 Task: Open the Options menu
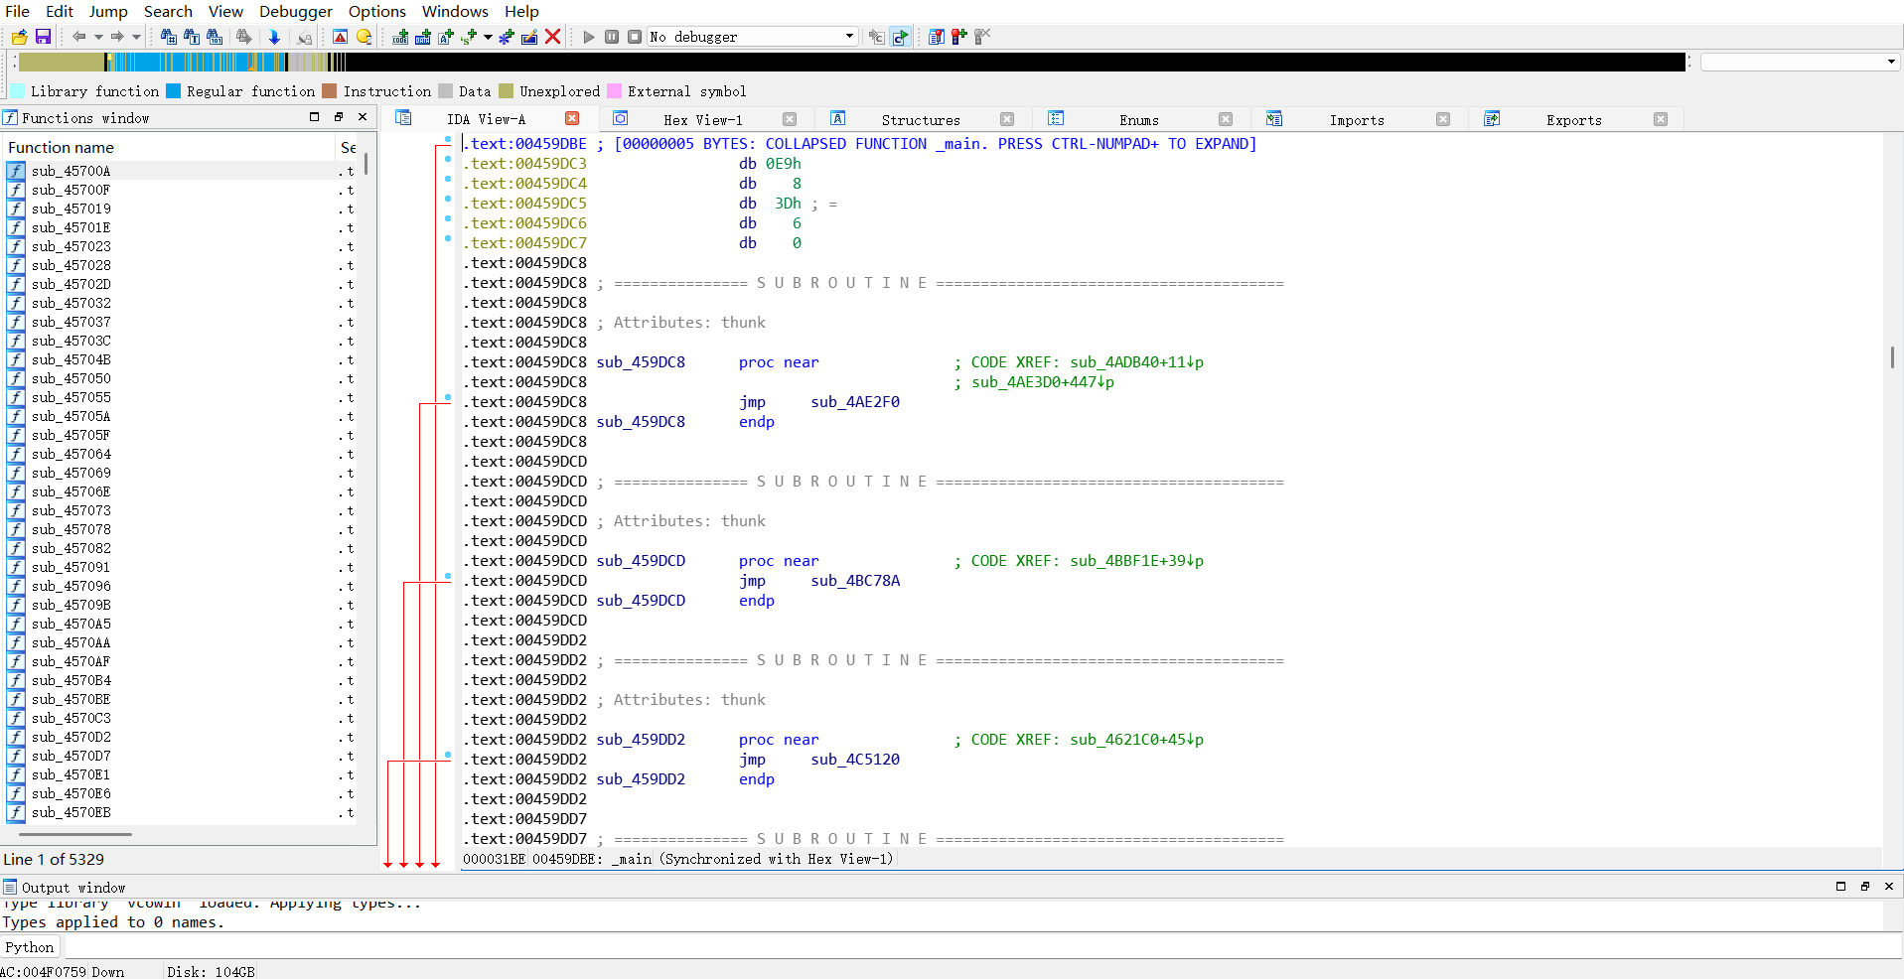377,11
